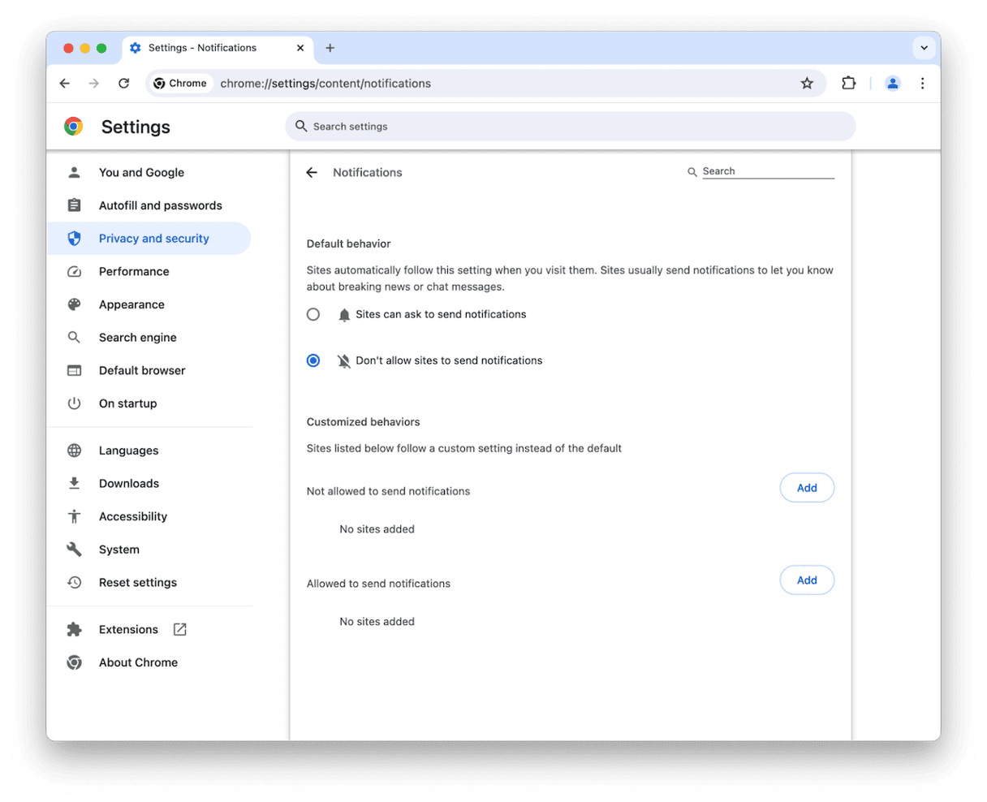Open a new tab with plus icon
Viewport: 987px width, 802px height.
(330, 48)
